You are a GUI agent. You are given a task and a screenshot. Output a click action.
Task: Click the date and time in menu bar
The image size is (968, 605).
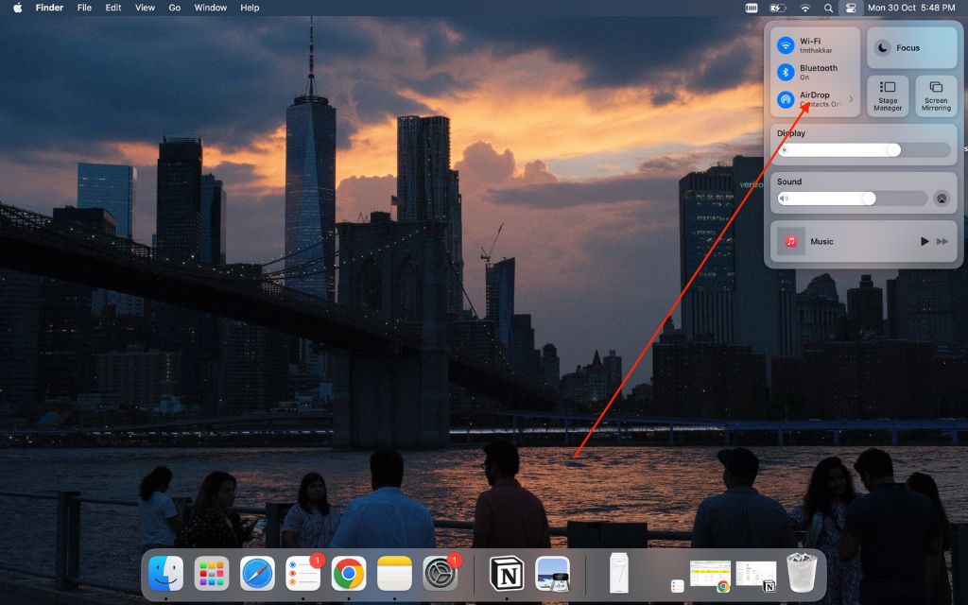(x=911, y=8)
